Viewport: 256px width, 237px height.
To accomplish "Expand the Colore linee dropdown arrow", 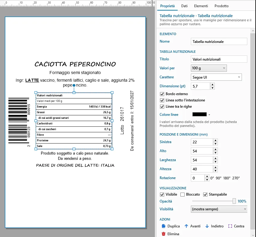I will (209, 115).
